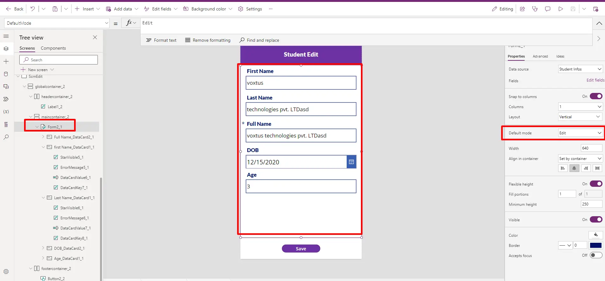Screen dimensions: 605x281
Task: Switch to the Ideas tab
Action: tap(560, 56)
